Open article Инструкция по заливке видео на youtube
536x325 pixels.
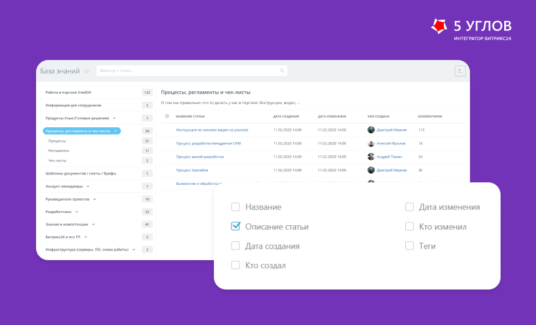tap(212, 130)
